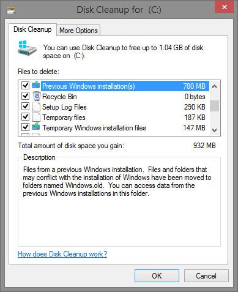This screenshot has height=292, width=238.
Task: Open the How does Disk Cleanup work link
Action: (62, 254)
